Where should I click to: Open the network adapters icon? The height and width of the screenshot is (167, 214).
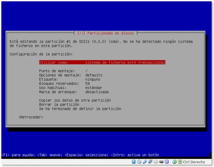(150, 162)
